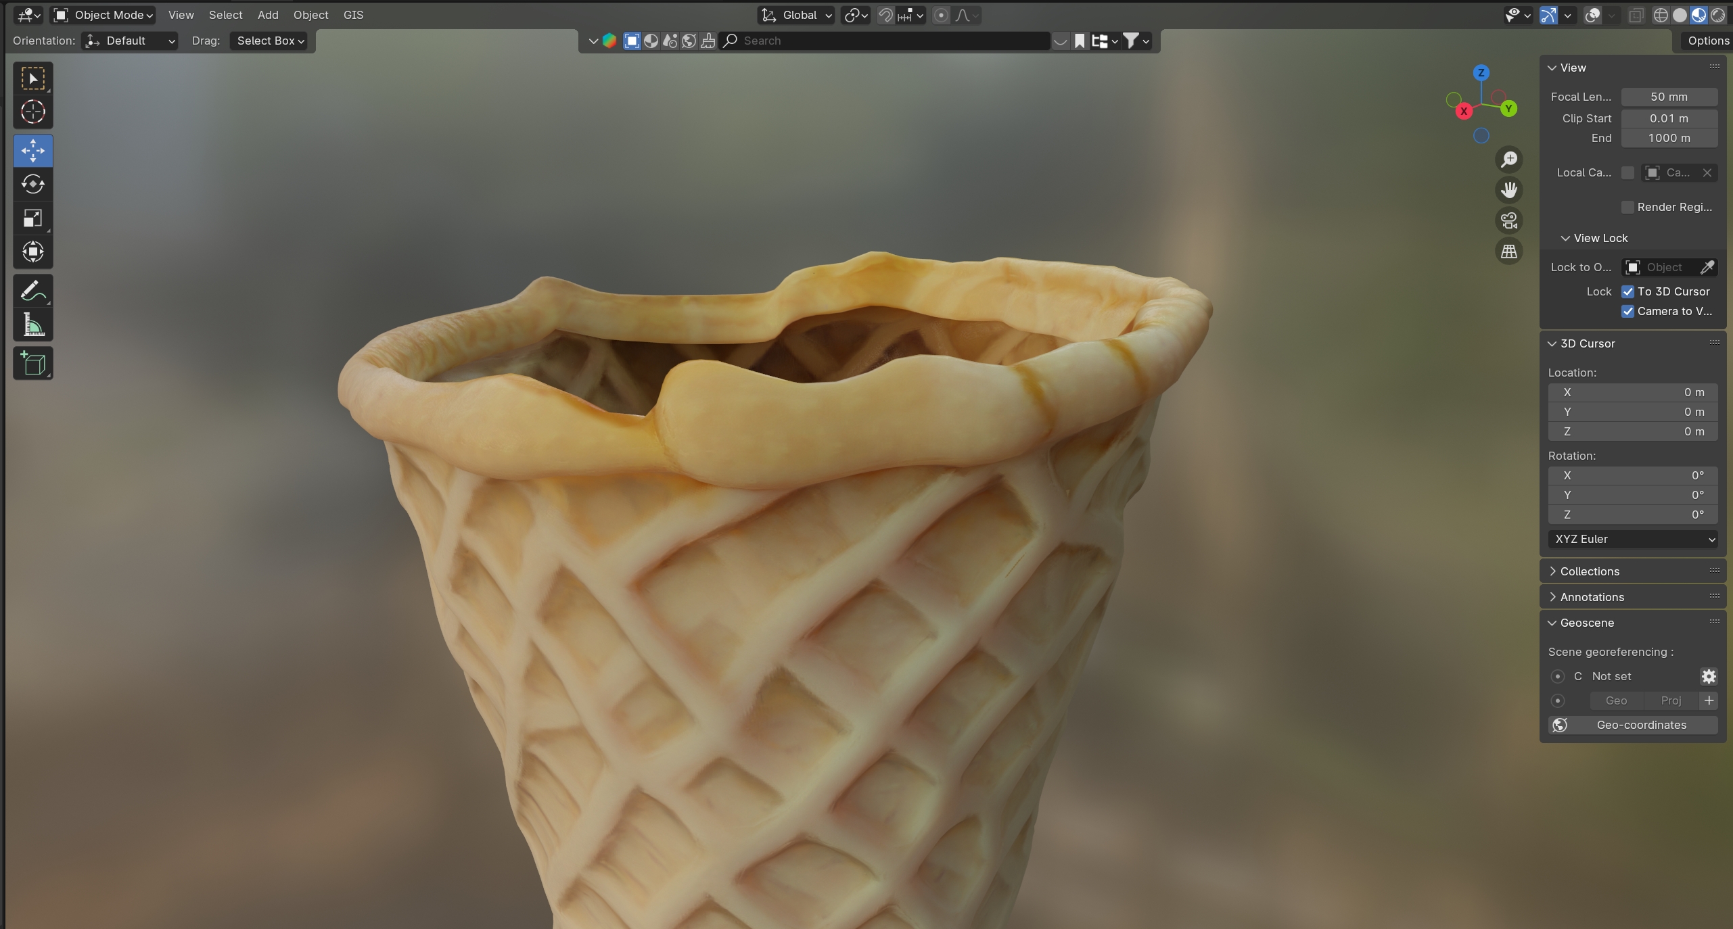Image resolution: width=1733 pixels, height=929 pixels.
Task: Switch perspective/orthographic with grid icon
Action: 1508,252
